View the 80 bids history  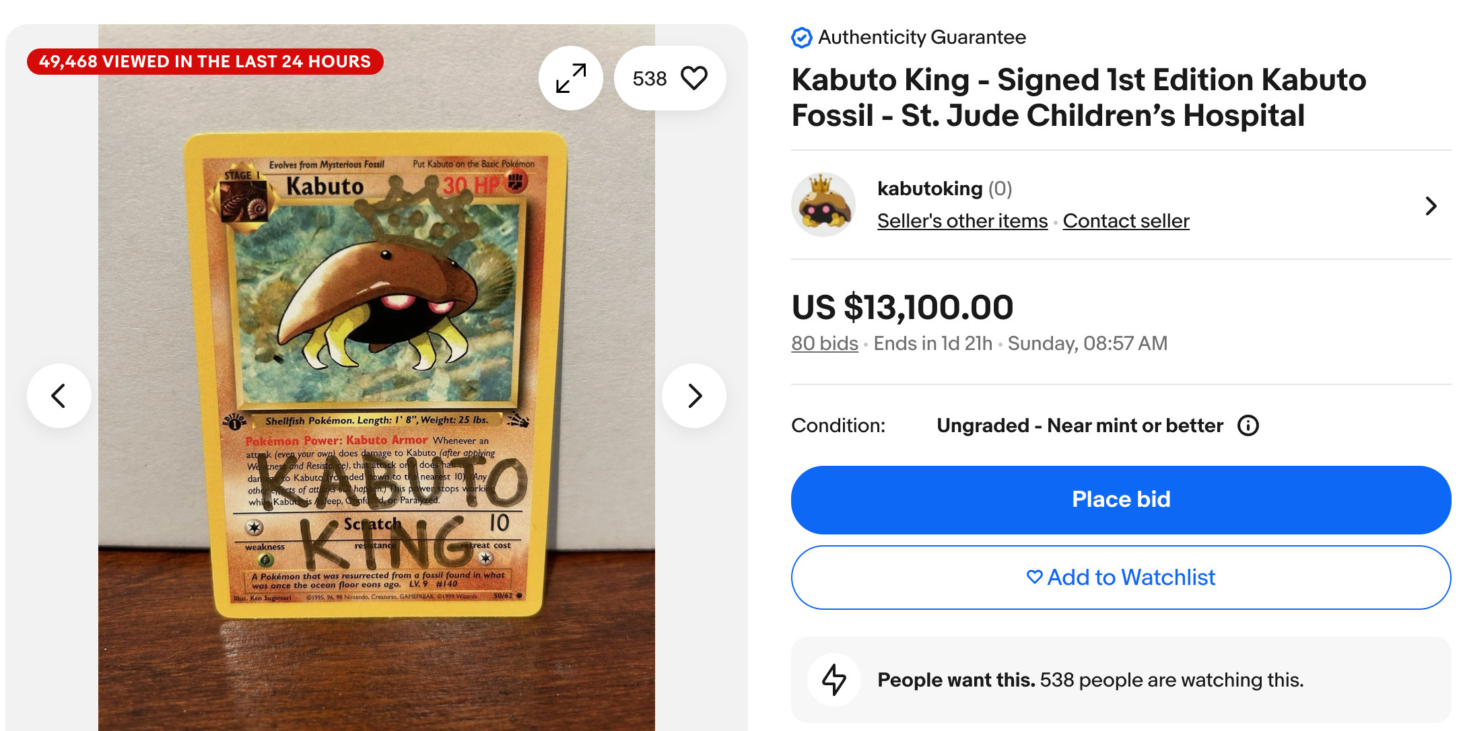pos(824,343)
